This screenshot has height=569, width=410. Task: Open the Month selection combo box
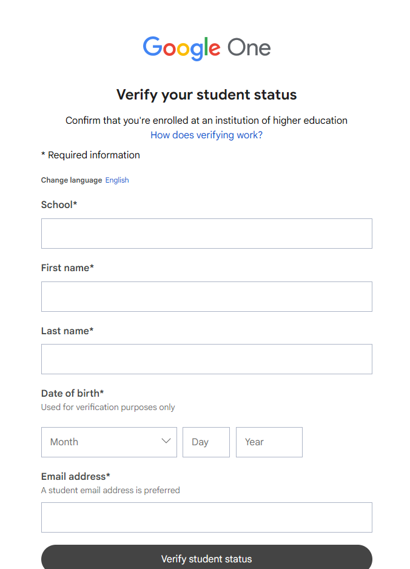point(103,442)
